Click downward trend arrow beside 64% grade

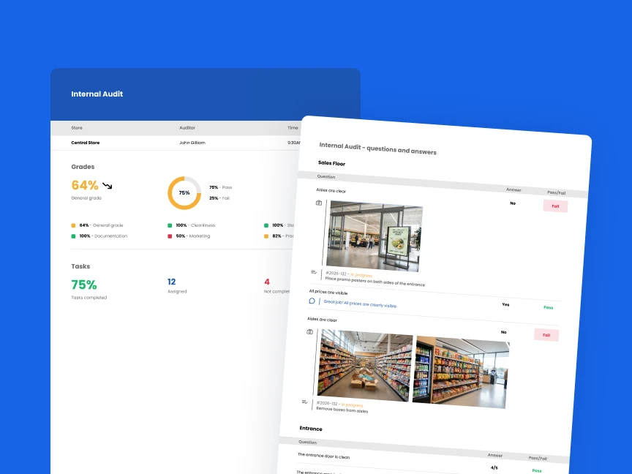point(107,187)
